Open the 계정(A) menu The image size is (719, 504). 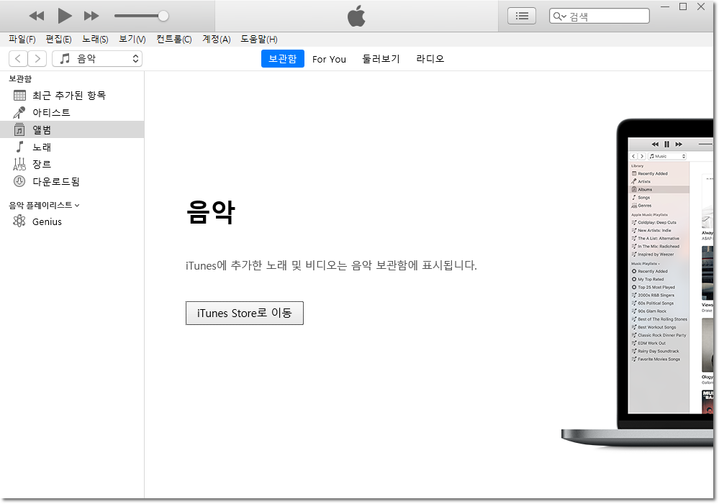(217, 40)
